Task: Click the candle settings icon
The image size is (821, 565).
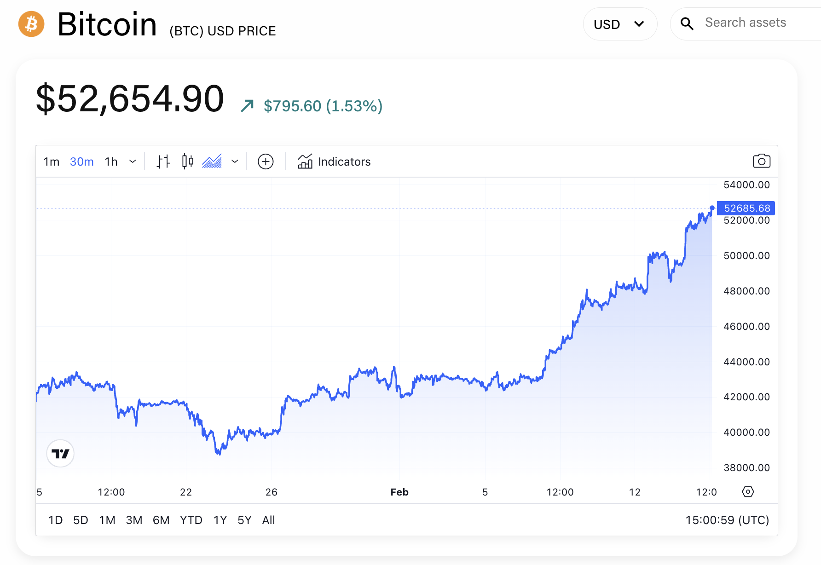Action: [x=187, y=161]
